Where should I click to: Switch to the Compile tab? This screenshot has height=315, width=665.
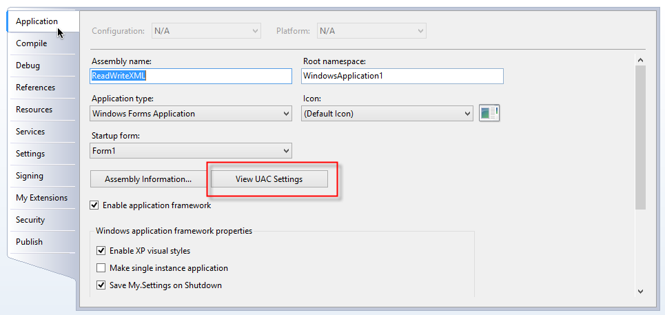[x=32, y=43]
